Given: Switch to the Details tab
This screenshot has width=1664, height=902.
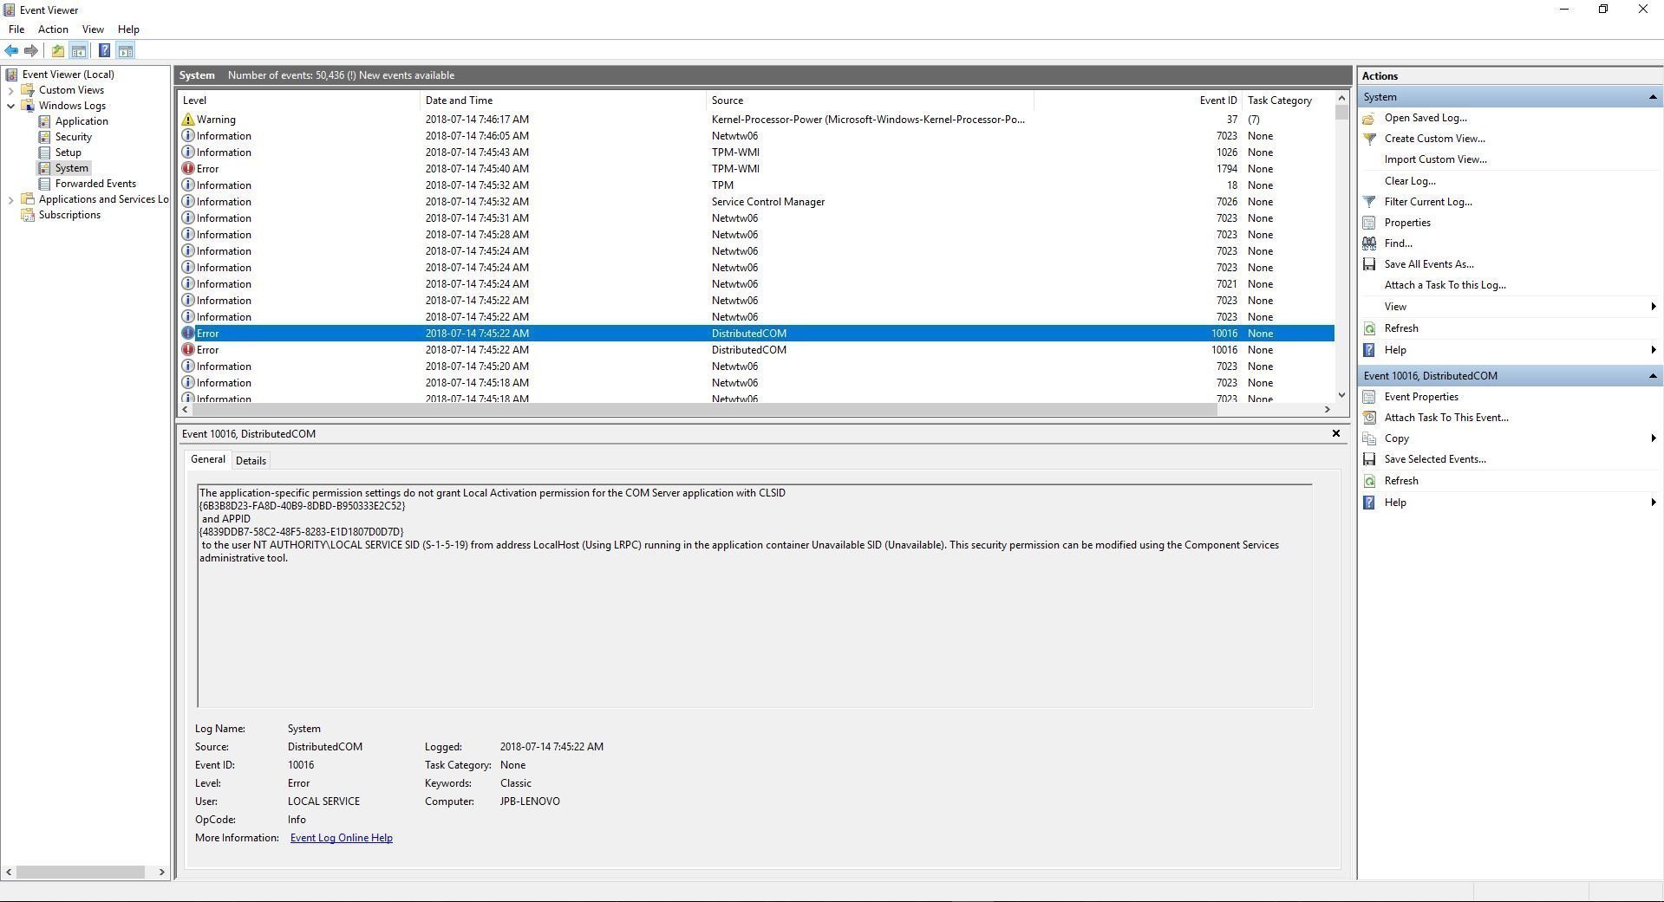Looking at the screenshot, I should point(251,459).
